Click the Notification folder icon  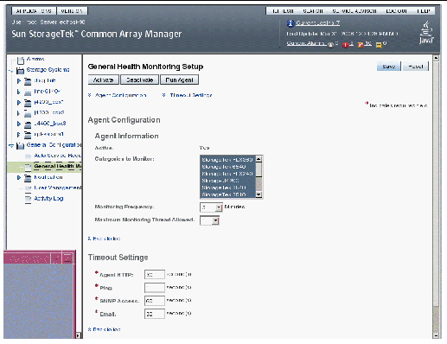tap(28, 178)
